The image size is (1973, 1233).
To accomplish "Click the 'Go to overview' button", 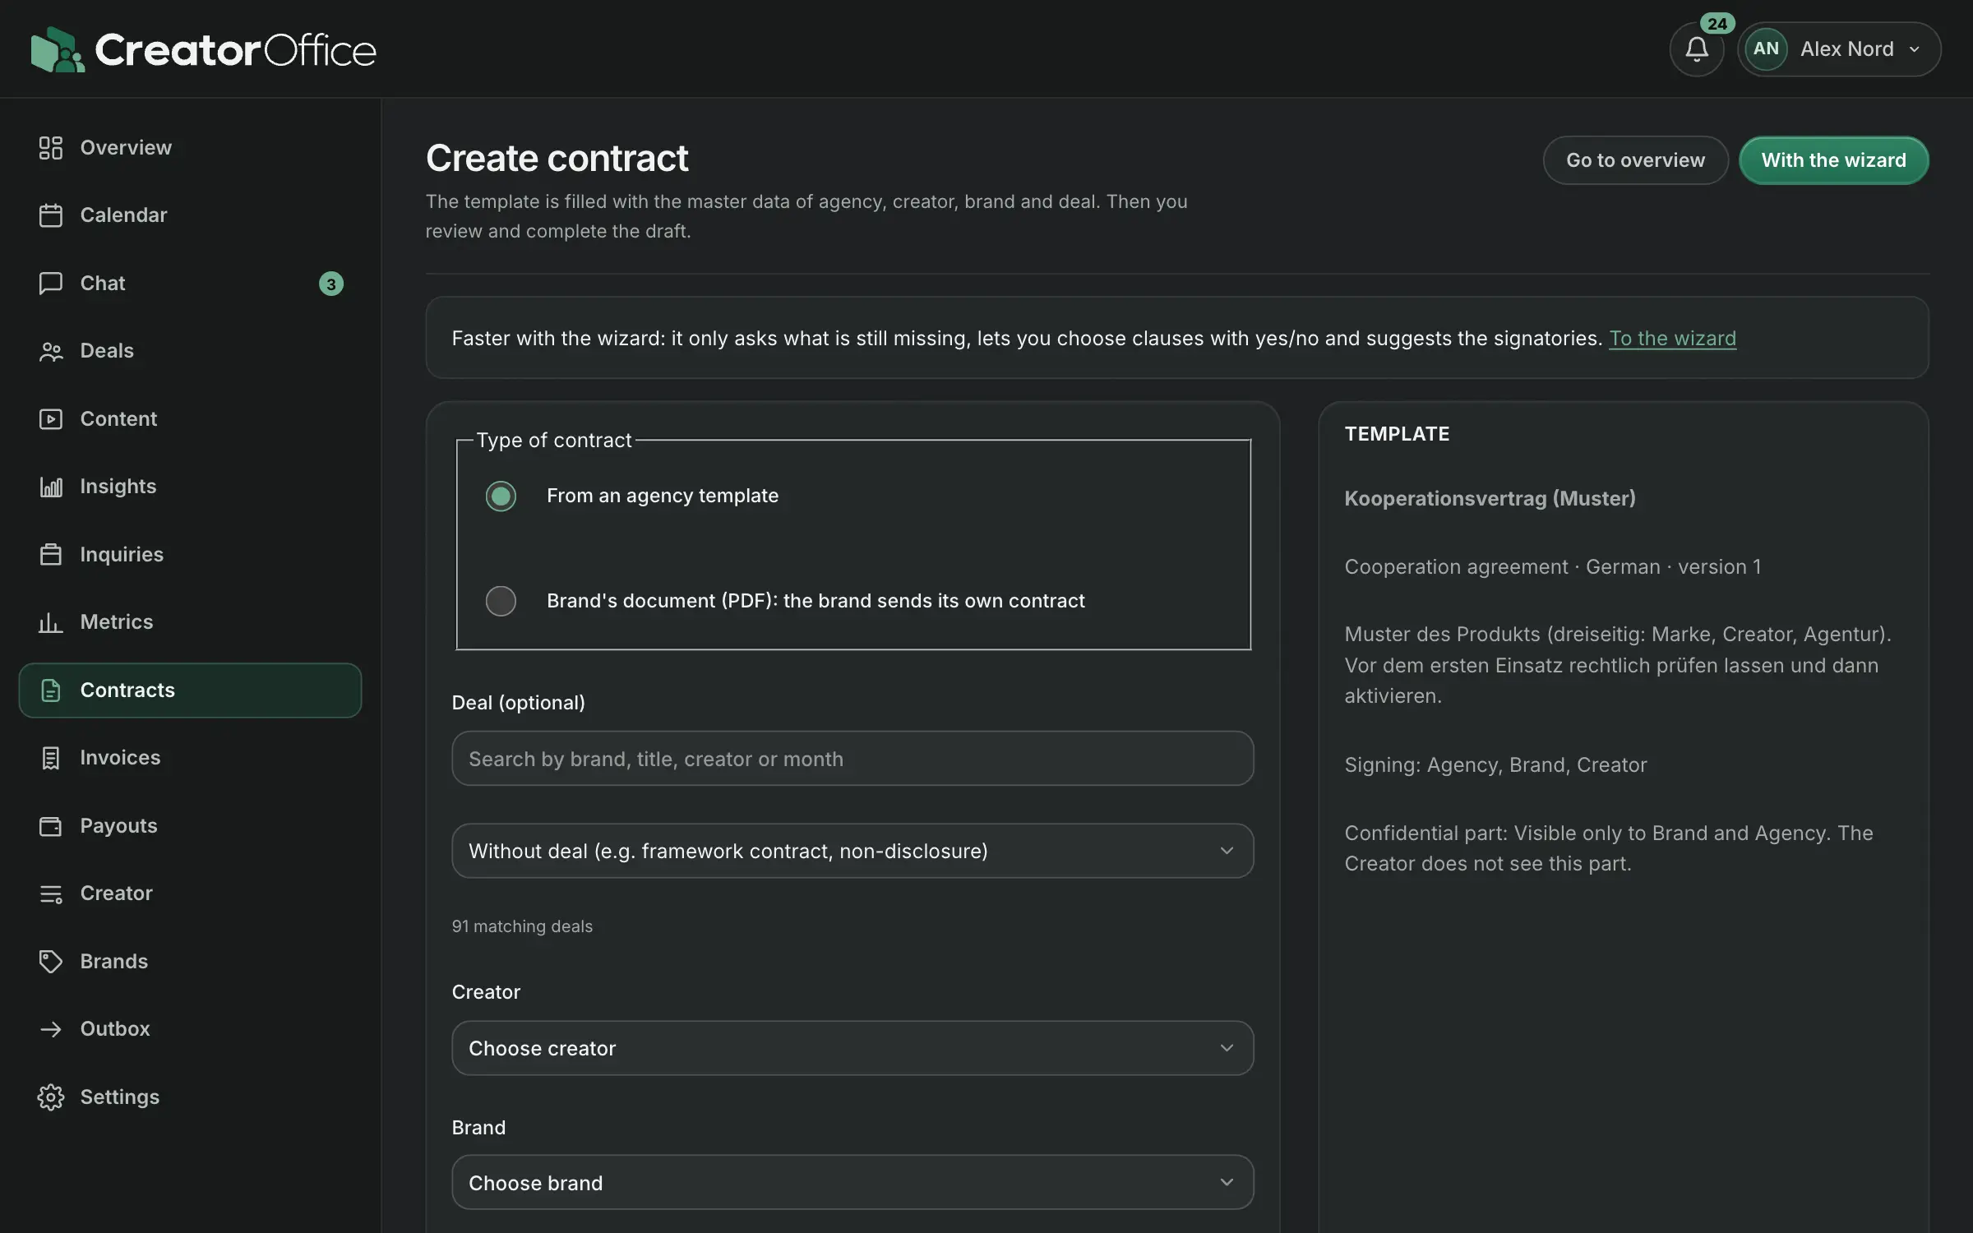I will coord(1635,160).
